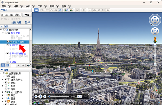
Task: Select the Add Path tool
Action: (x=52, y=10)
